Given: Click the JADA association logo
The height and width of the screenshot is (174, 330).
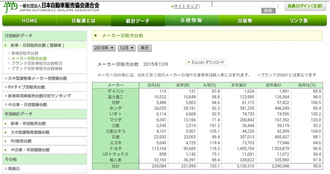Looking at the screenshot, I should (x=51, y=7).
